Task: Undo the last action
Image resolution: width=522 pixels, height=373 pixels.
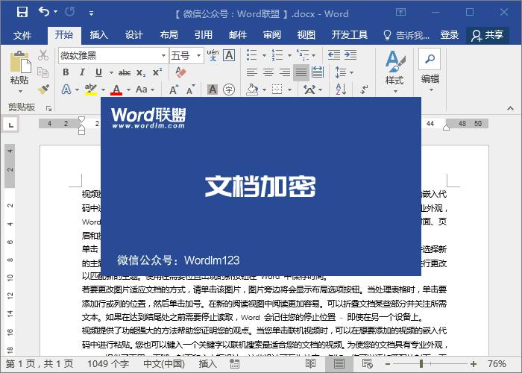Action: click(x=43, y=12)
